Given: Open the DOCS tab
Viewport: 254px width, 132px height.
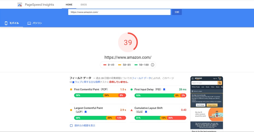Looking at the screenshot, I should pyautogui.click(x=84, y=5).
